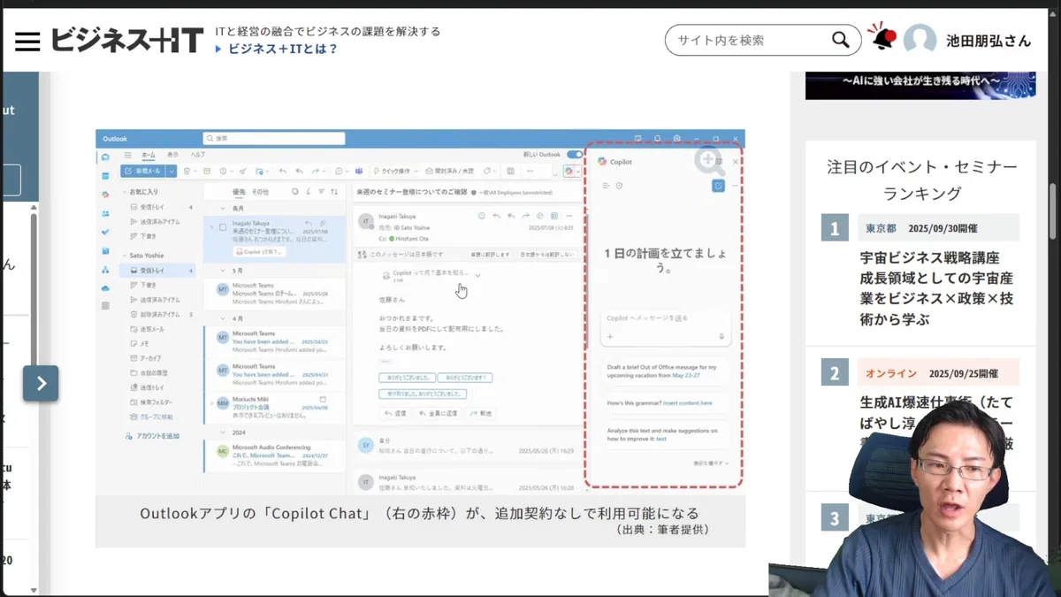Click the 開封済み / 未読 ribbon button
Screen dimensions: 1061x597
point(449,171)
